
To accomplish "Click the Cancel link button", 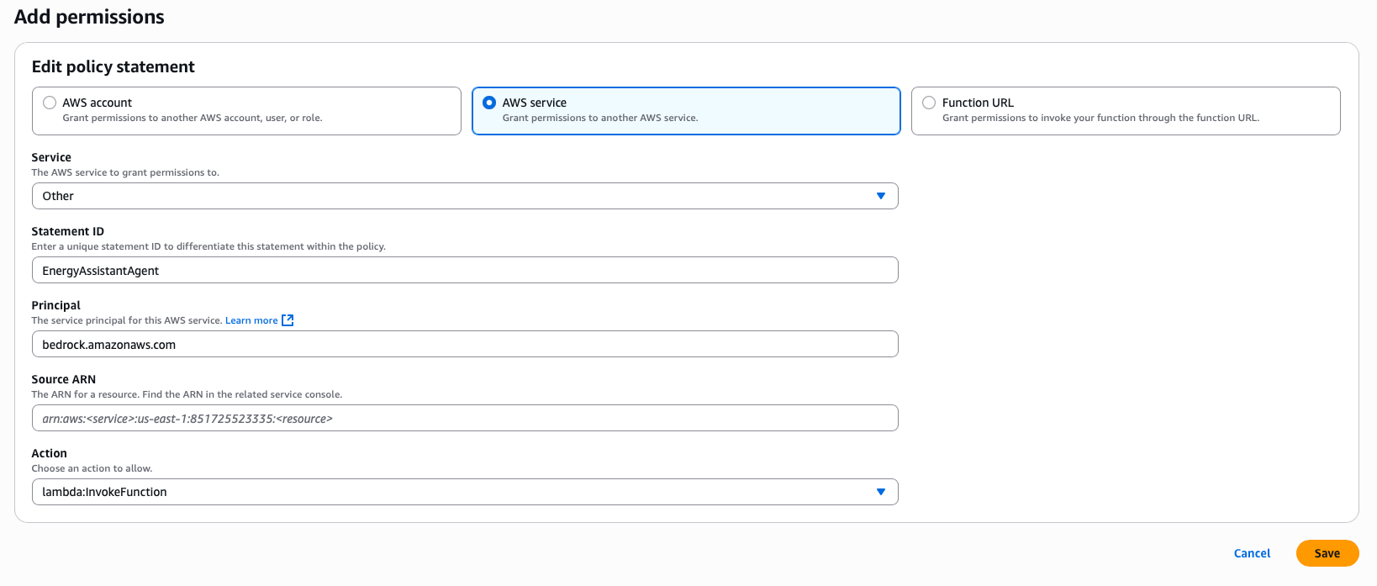I will [x=1252, y=553].
